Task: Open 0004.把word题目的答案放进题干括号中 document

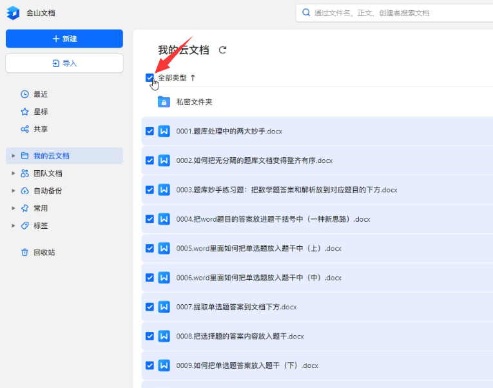Action: [x=273, y=219]
